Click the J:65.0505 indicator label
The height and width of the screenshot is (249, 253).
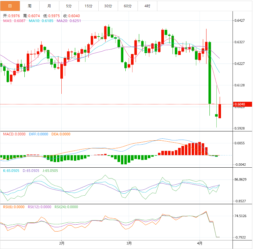pyautogui.click(x=50, y=171)
